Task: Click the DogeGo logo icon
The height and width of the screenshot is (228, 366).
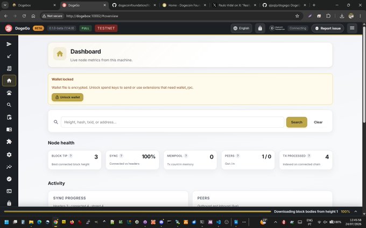Action: point(9,28)
